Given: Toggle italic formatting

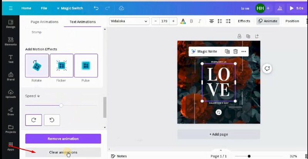Looking at the screenshot, I should pos(200,21).
